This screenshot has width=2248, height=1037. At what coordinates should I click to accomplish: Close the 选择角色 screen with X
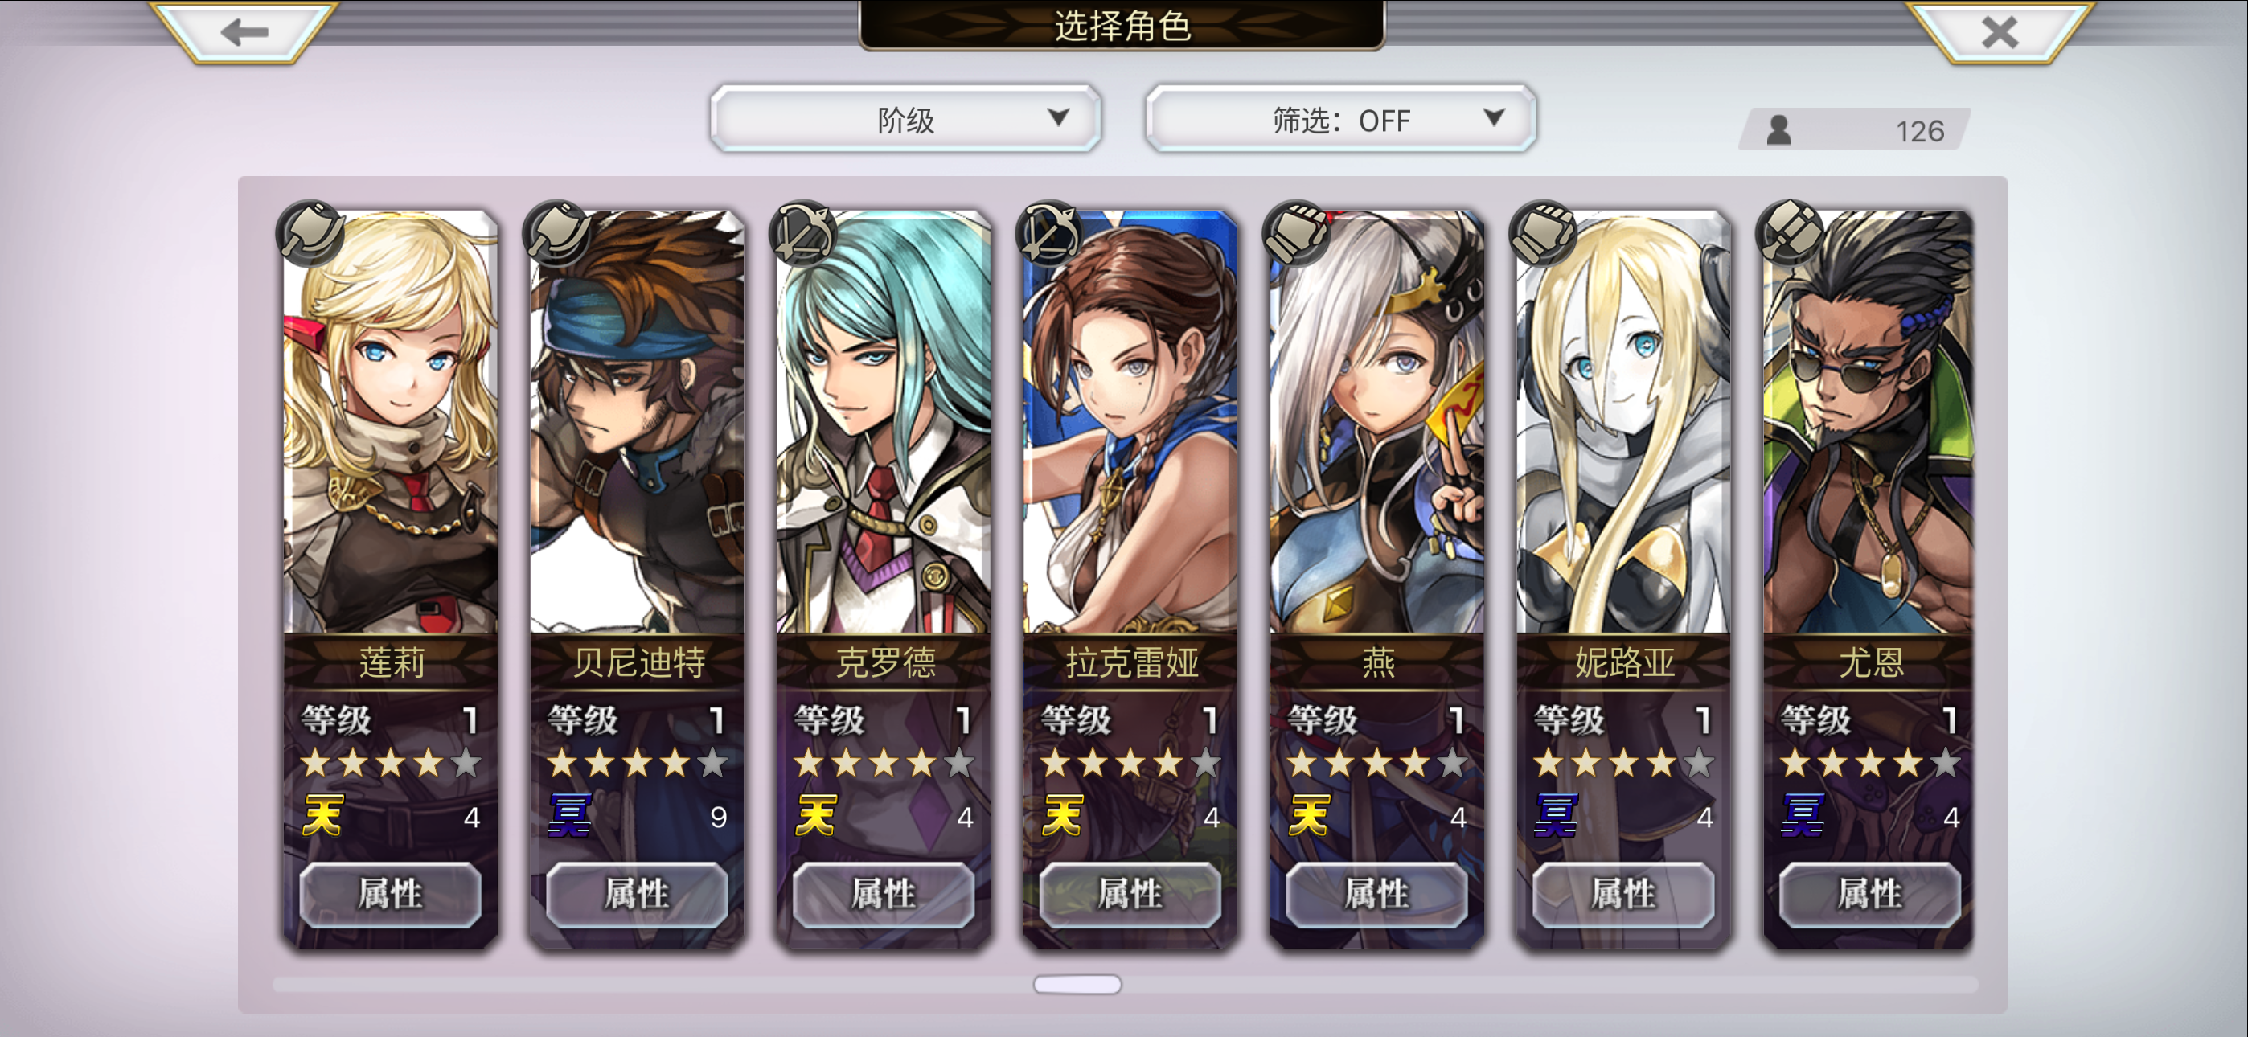2000,32
